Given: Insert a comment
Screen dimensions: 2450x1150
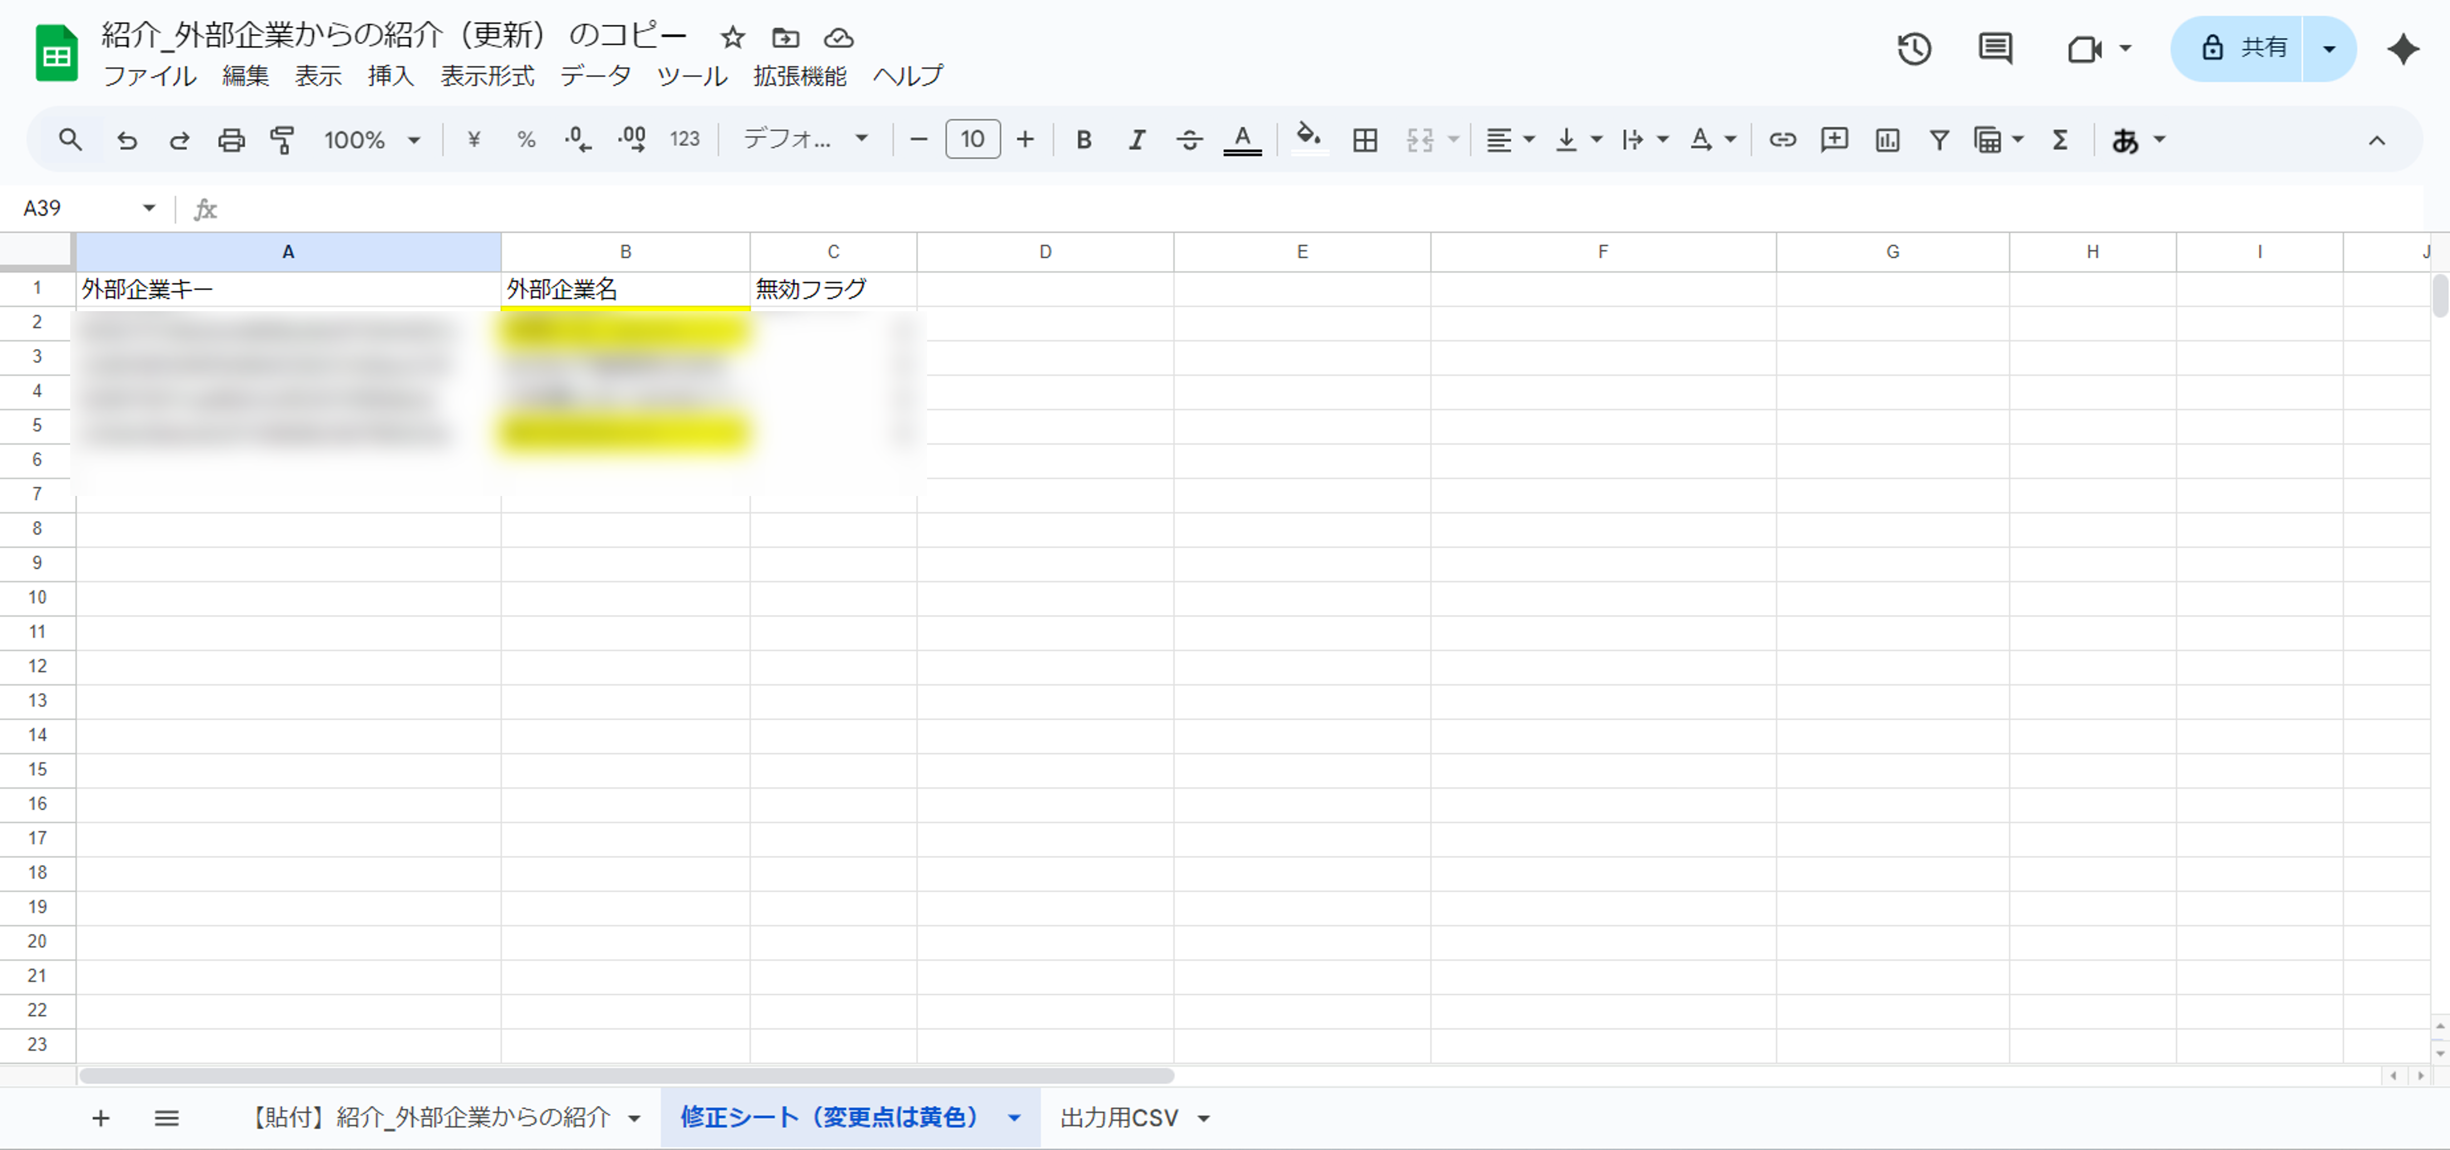Looking at the screenshot, I should pyautogui.click(x=1834, y=139).
